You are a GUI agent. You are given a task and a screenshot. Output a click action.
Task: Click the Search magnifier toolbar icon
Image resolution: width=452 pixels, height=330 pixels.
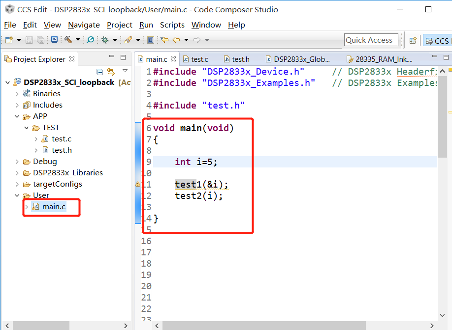click(x=91, y=40)
